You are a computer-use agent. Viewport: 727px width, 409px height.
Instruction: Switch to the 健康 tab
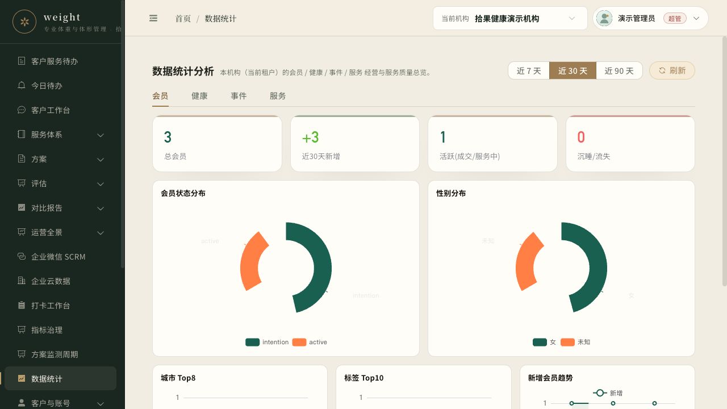coord(199,96)
